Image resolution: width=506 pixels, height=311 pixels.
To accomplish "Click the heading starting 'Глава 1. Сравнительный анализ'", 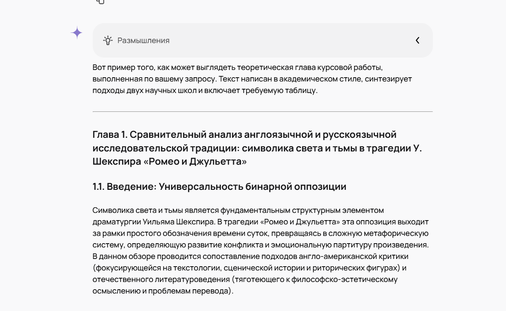I will (257, 148).
